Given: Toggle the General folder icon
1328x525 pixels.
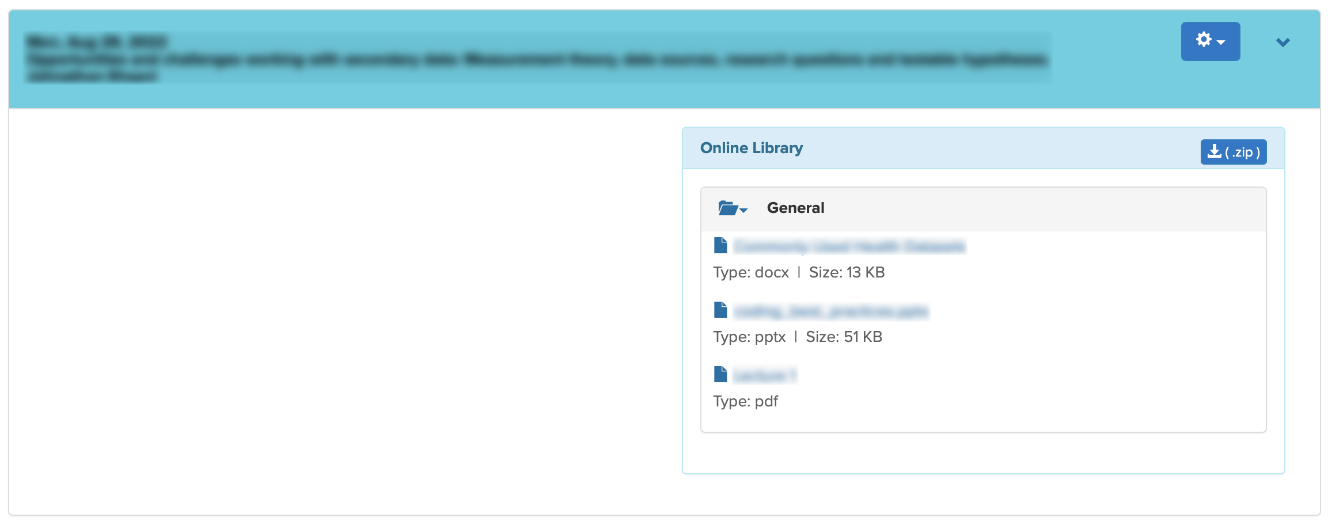Looking at the screenshot, I should click(733, 208).
